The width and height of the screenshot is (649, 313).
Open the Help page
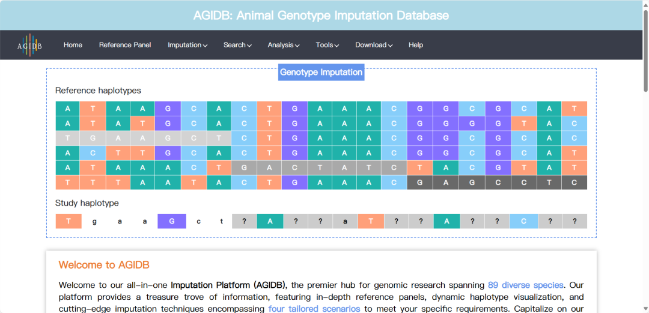coord(416,45)
